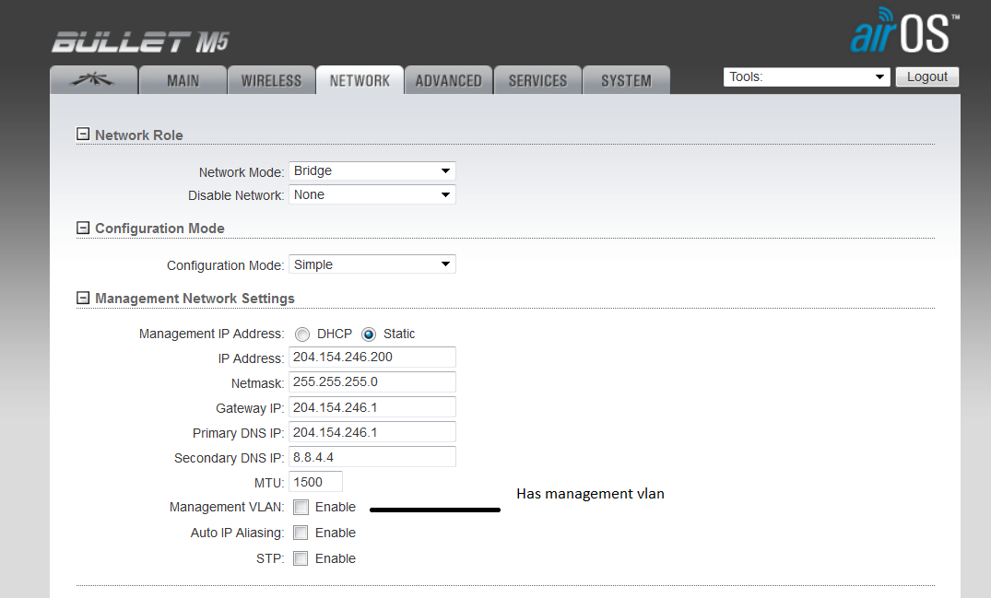This screenshot has width=991, height=598.
Task: Open the Ubiquiti logo tab
Action: [x=93, y=80]
